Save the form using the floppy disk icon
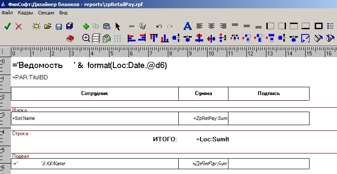 (59, 26)
